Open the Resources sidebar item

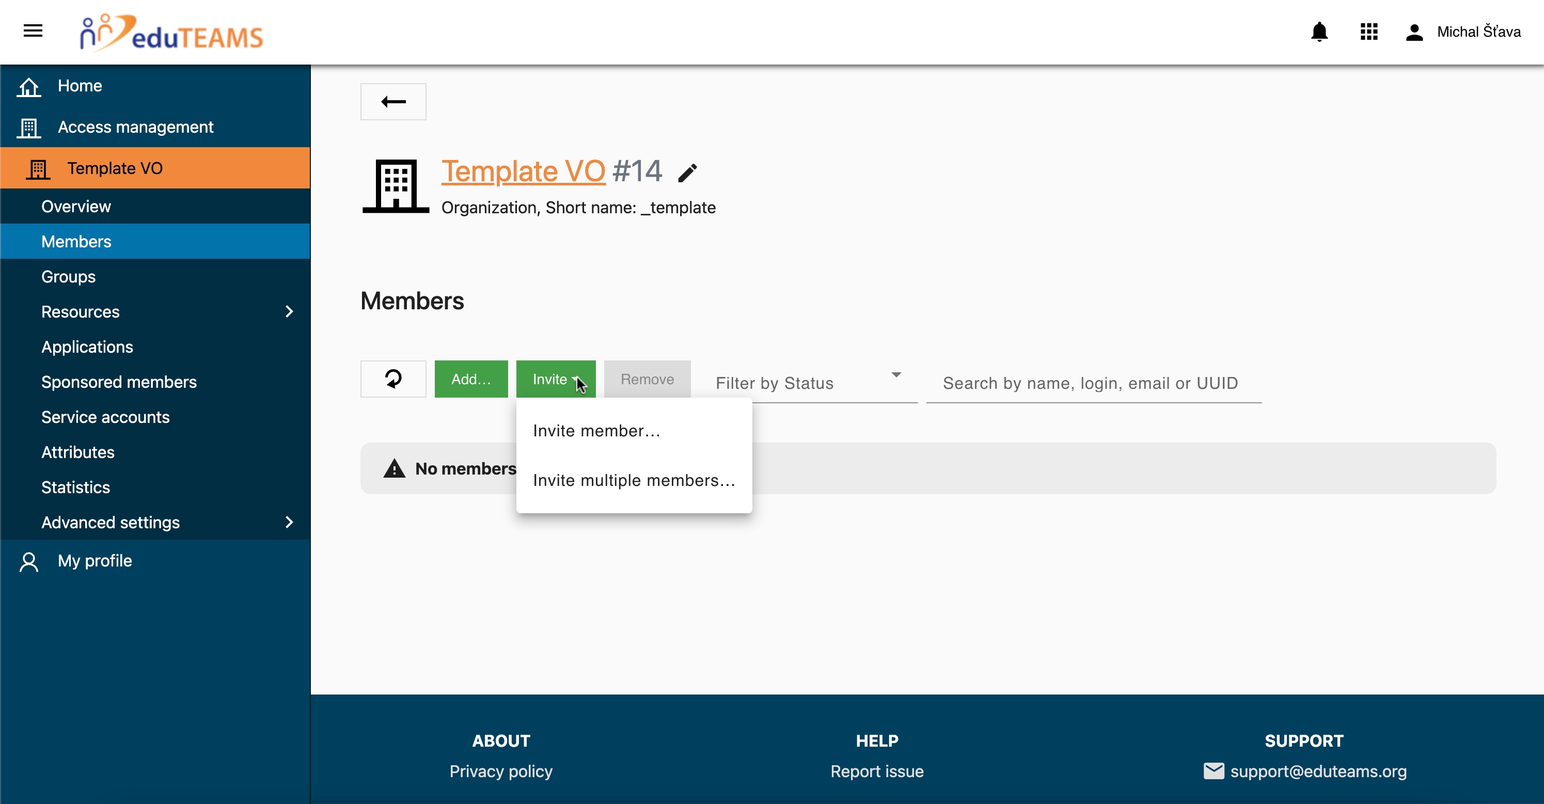coord(155,312)
